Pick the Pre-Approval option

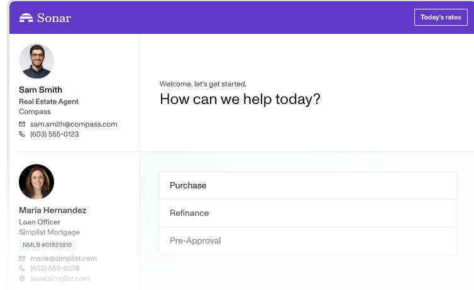[308, 241]
